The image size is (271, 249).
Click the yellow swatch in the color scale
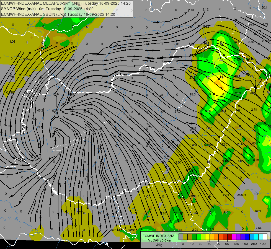click(207, 237)
